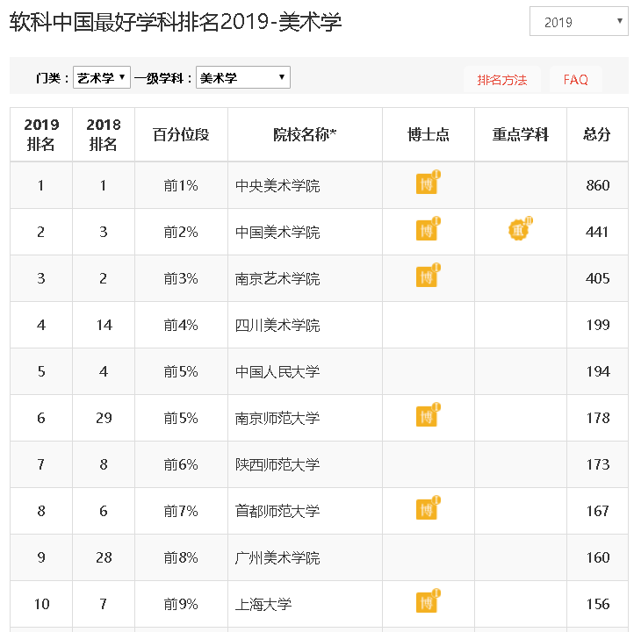The image size is (634, 632).
Task: Click the 博 doctoral badge for 中央美术学院
Action: tap(428, 183)
